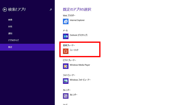Click the Windows Media Player icon
Image resolution: width=187 pixels, height=105 pixels.
(x=66, y=66)
